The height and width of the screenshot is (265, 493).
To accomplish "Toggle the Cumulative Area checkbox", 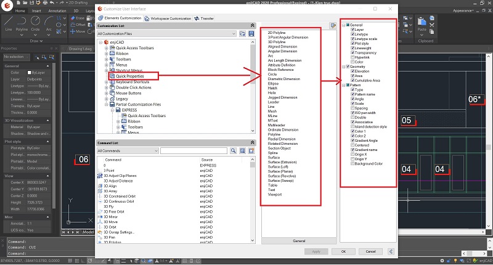I will coord(352,81).
